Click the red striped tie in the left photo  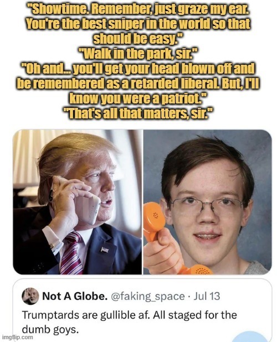pos(72,253)
